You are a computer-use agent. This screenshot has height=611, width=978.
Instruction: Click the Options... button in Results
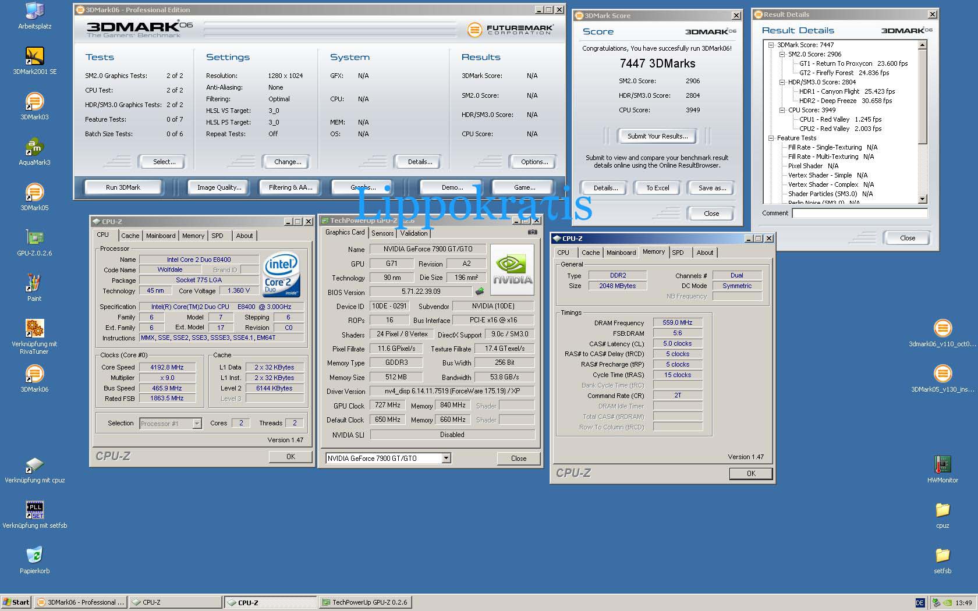pos(534,162)
